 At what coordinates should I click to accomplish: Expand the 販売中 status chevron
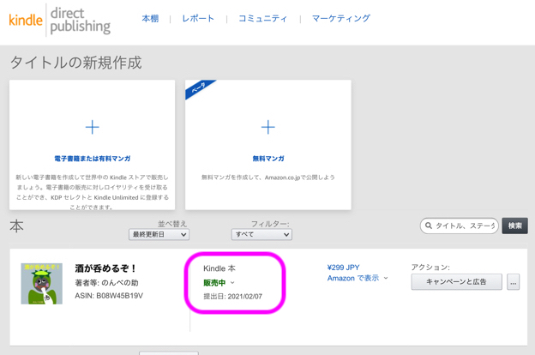232,283
